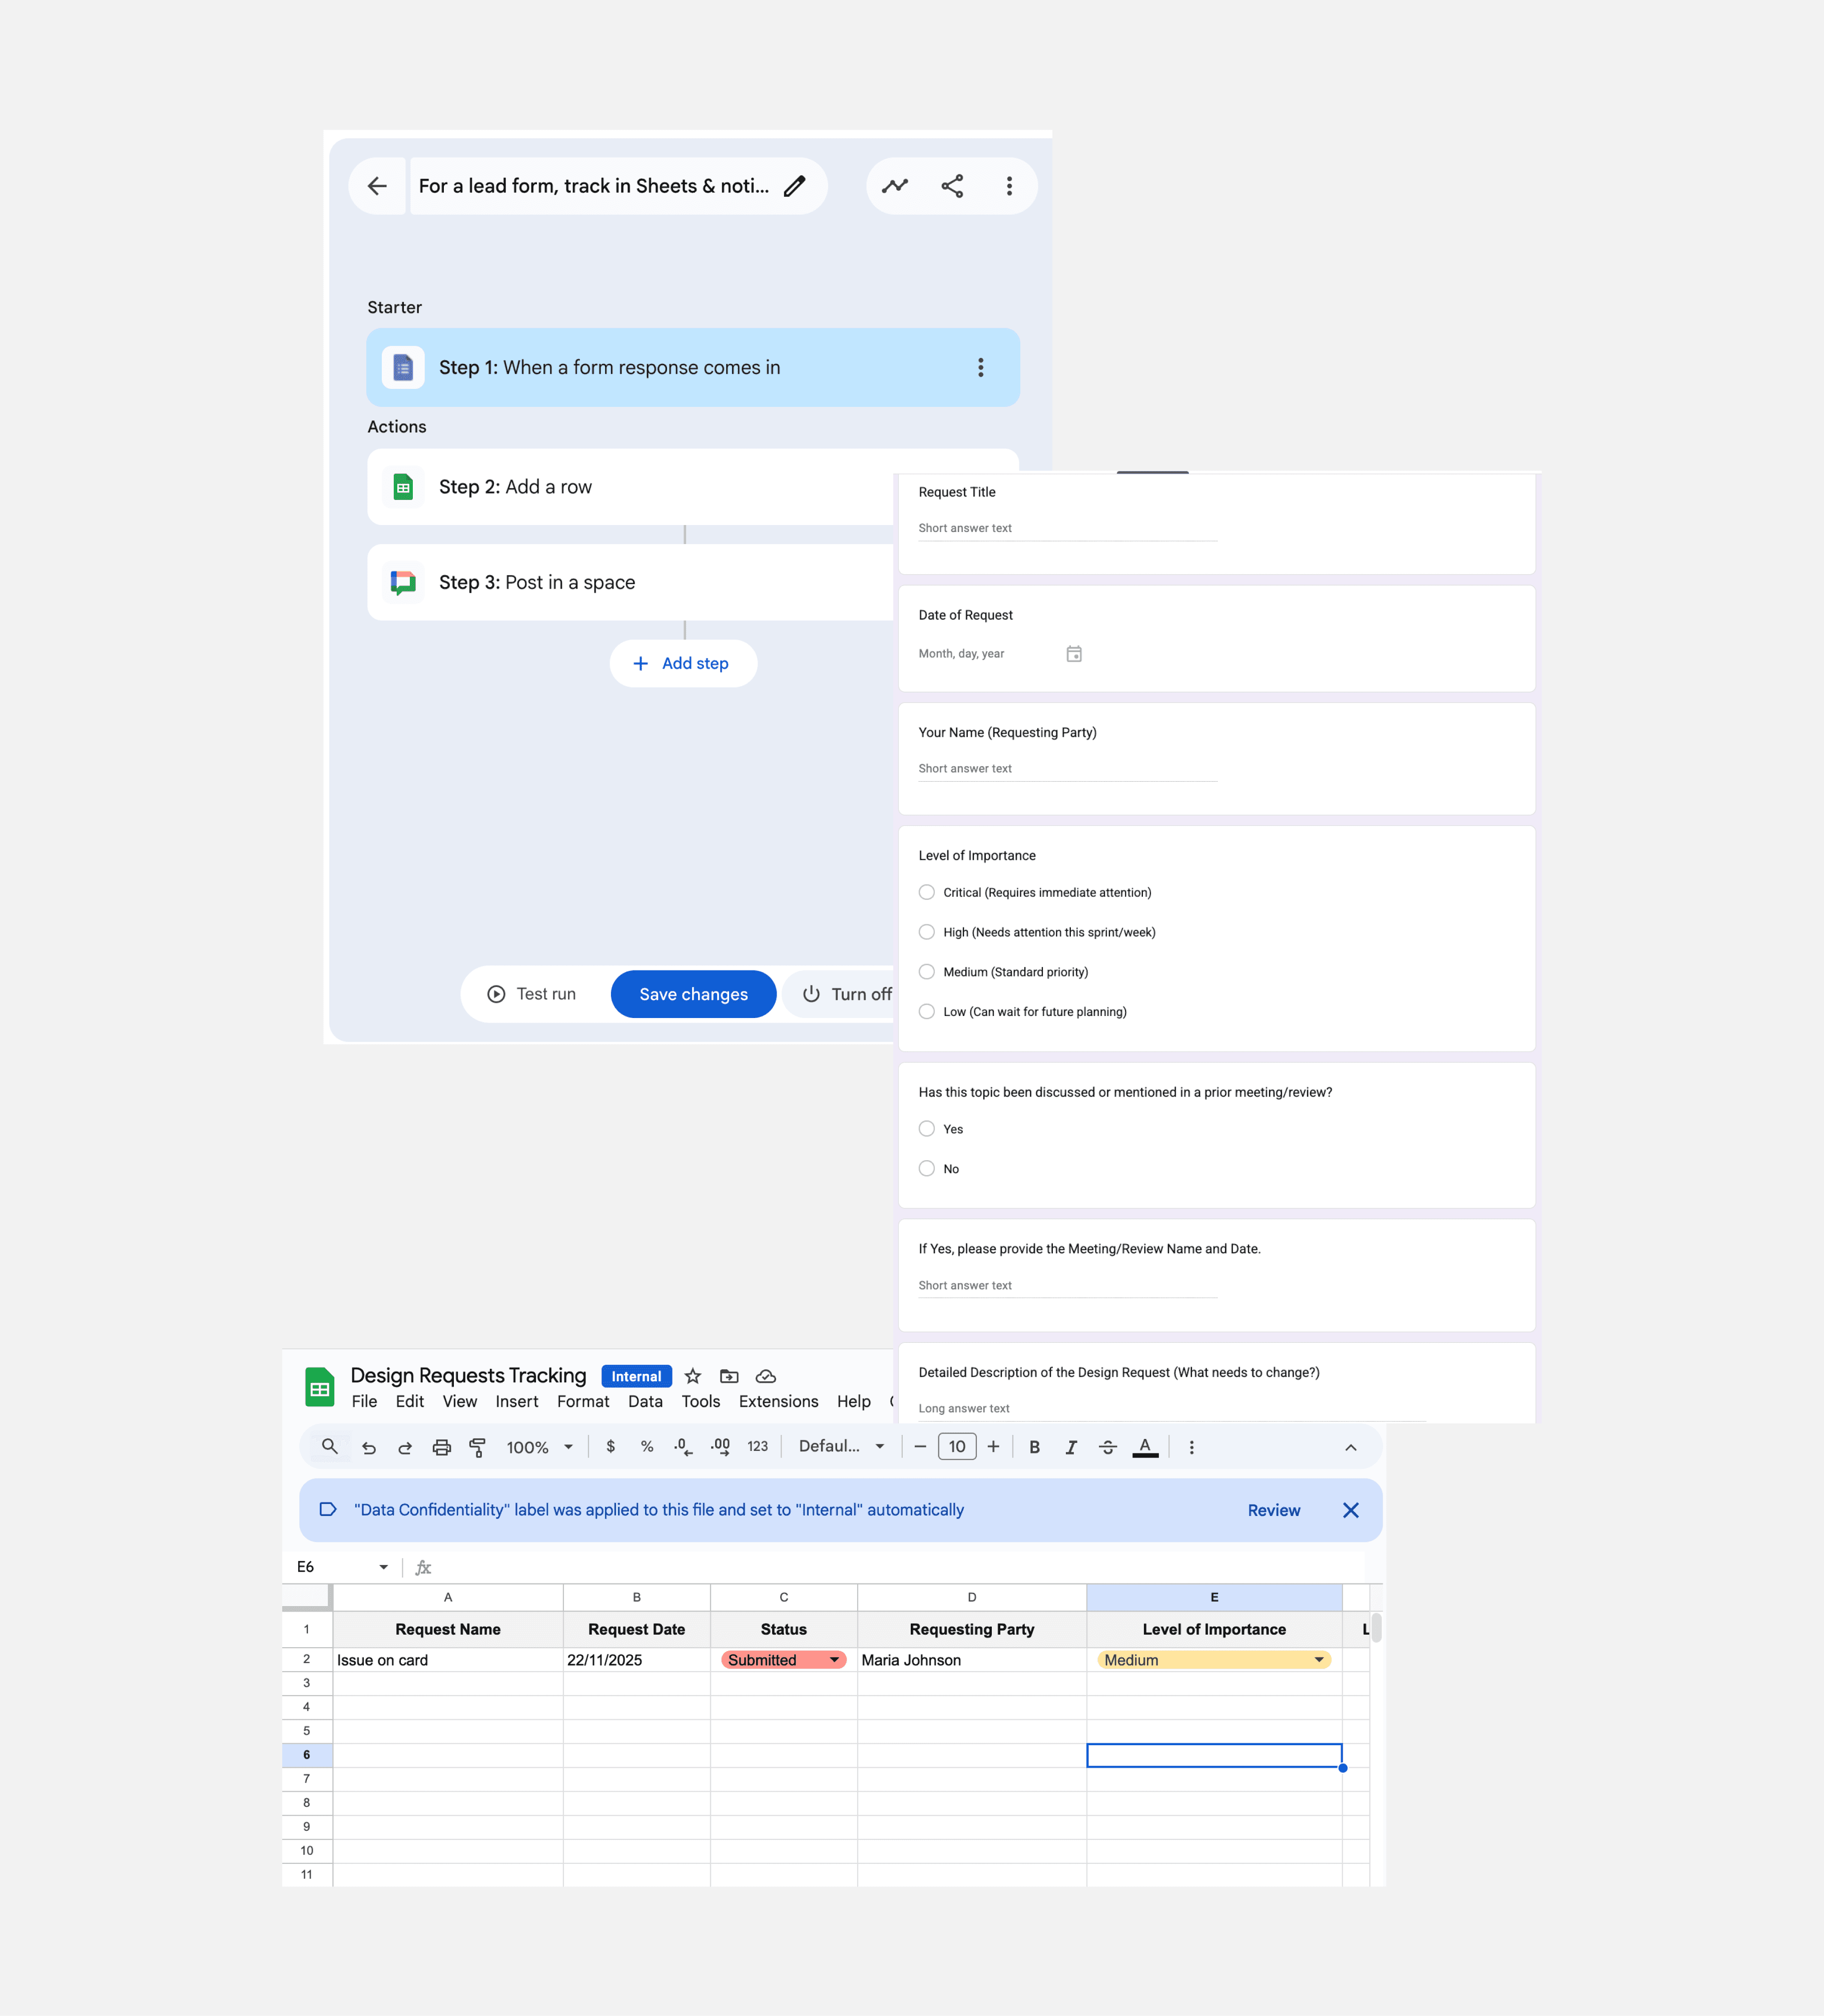Select the Paint format tool
Viewport: 1824px width, 2016px height.
pyautogui.click(x=478, y=1446)
